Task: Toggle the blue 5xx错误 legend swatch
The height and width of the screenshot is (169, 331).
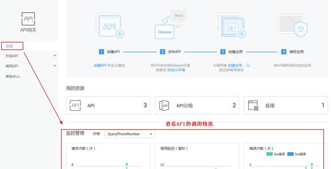Action: tap(290, 154)
